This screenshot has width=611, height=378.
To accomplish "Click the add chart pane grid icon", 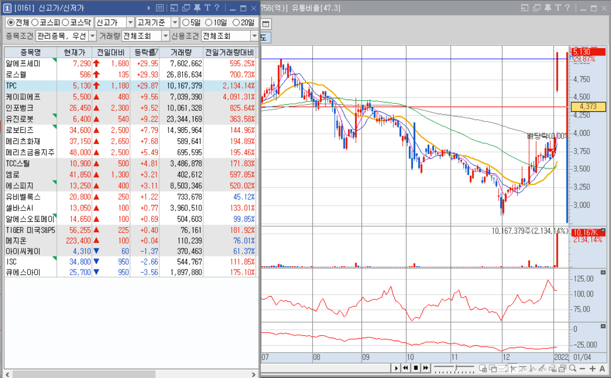I will point(482,368).
